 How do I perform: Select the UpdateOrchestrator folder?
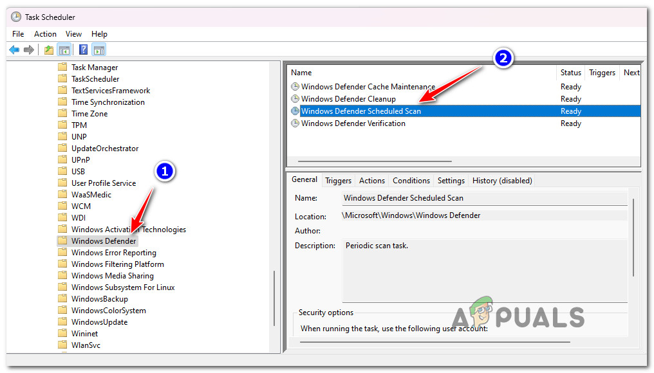click(105, 149)
